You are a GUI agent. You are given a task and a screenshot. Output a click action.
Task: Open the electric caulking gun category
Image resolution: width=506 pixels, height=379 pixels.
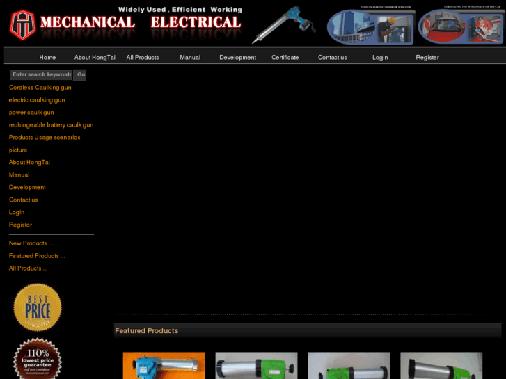(x=37, y=100)
